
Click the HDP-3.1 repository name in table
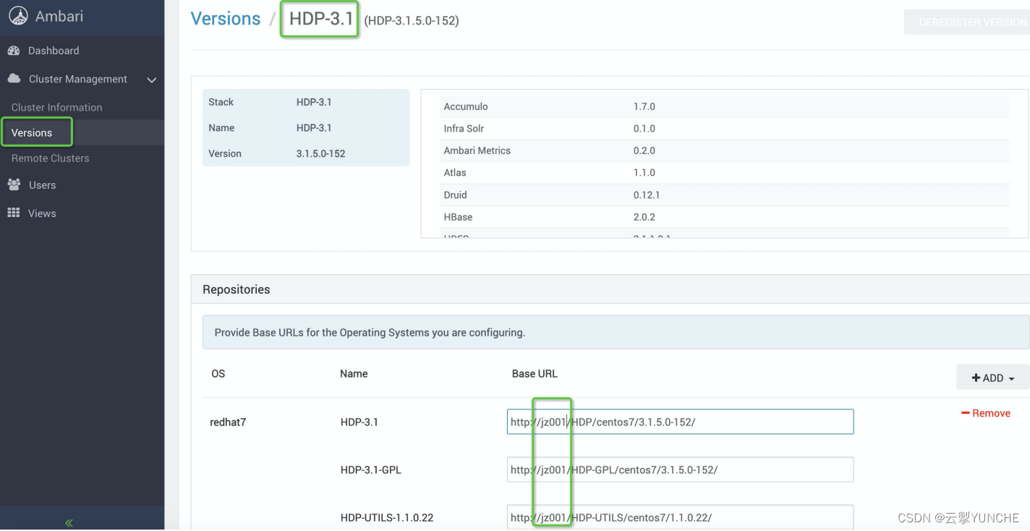point(359,422)
